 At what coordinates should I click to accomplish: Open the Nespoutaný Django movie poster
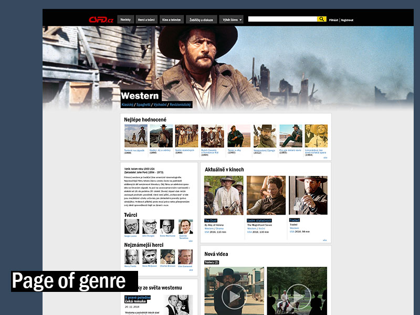point(265,136)
